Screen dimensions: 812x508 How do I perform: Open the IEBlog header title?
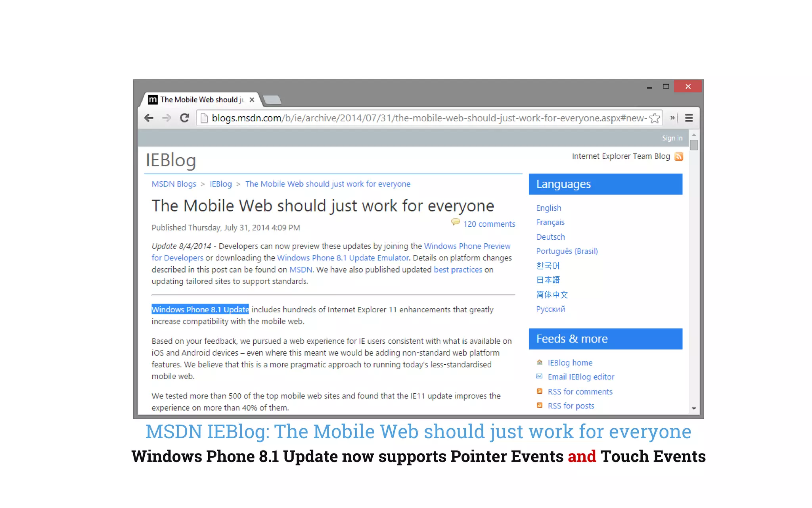tap(171, 160)
